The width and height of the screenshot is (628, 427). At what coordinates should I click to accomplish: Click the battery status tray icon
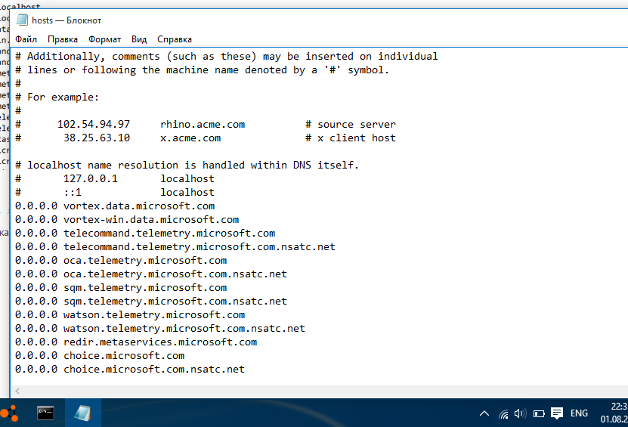(x=539, y=413)
